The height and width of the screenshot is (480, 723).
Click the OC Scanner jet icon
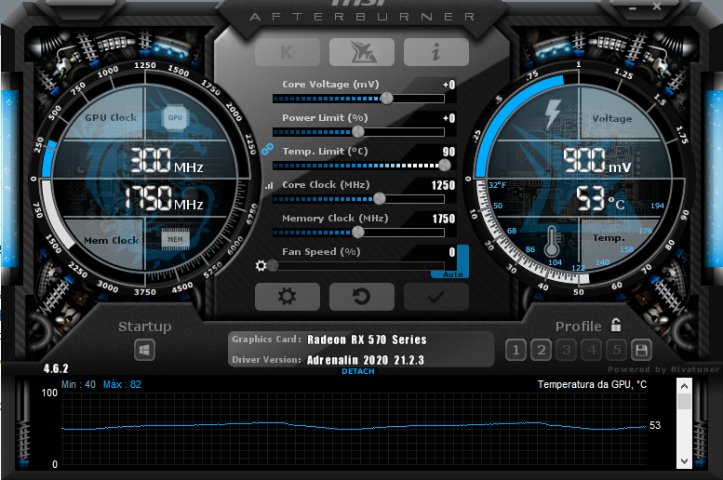click(x=362, y=52)
